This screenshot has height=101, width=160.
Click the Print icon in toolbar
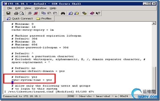click(x=16, y=13)
